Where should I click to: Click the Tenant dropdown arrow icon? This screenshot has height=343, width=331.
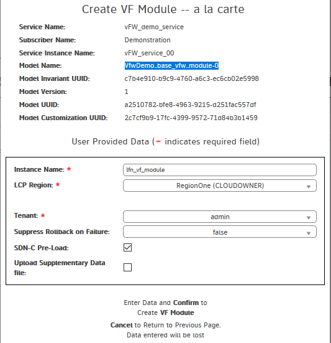tap(309, 218)
